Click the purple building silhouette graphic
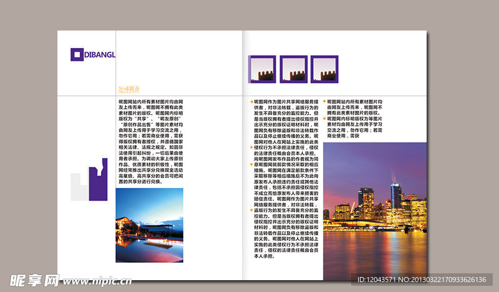This screenshot has height=292, width=499. click(98, 179)
